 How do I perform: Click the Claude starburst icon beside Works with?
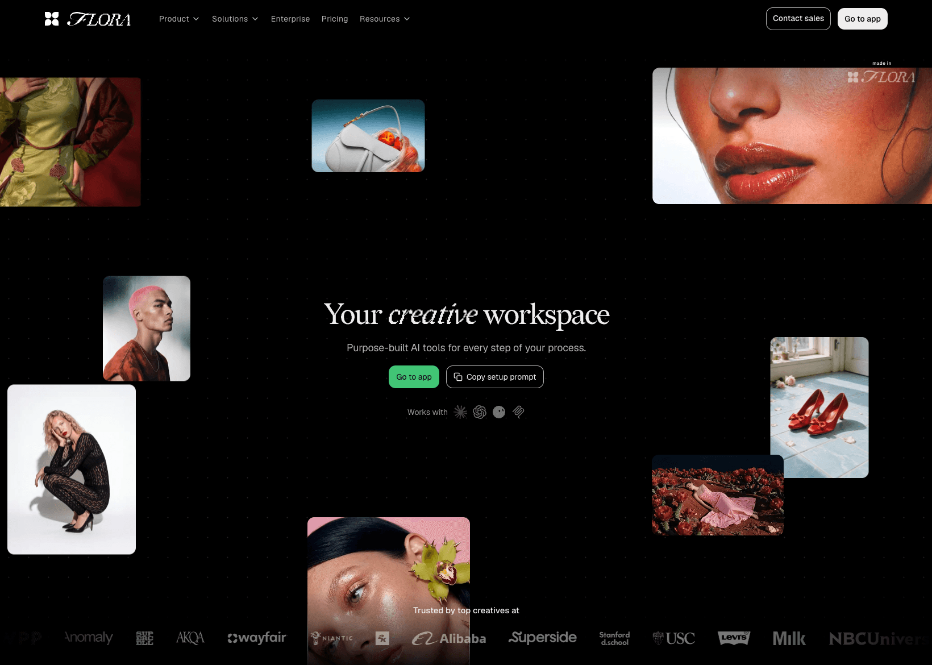(460, 412)
